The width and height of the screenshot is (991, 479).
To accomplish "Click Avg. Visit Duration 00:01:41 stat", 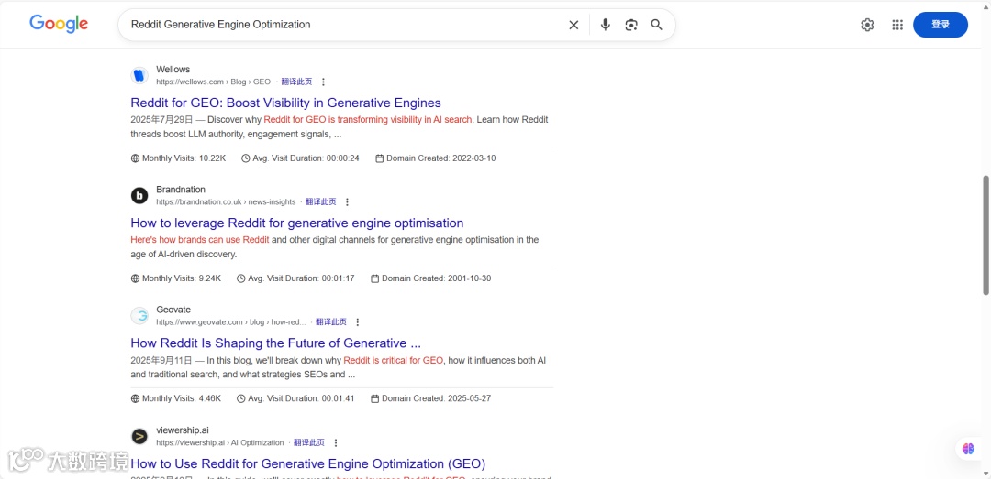I will click(295, 398).
